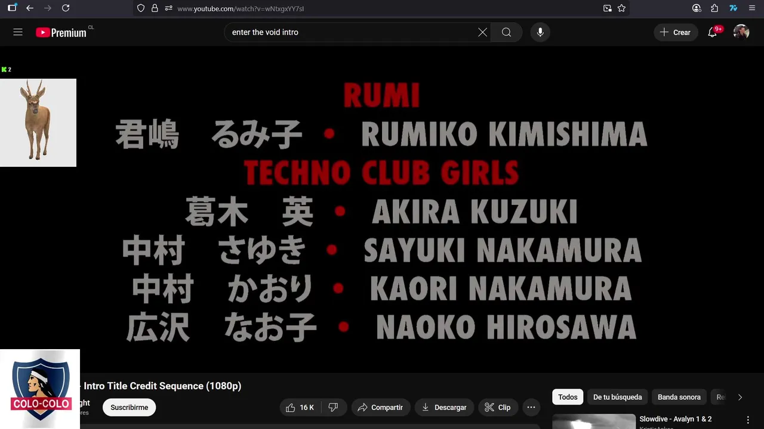
Task: Click video title 'Intro Title Credit Sequence (1080p)'
Action: pos(162,386)
